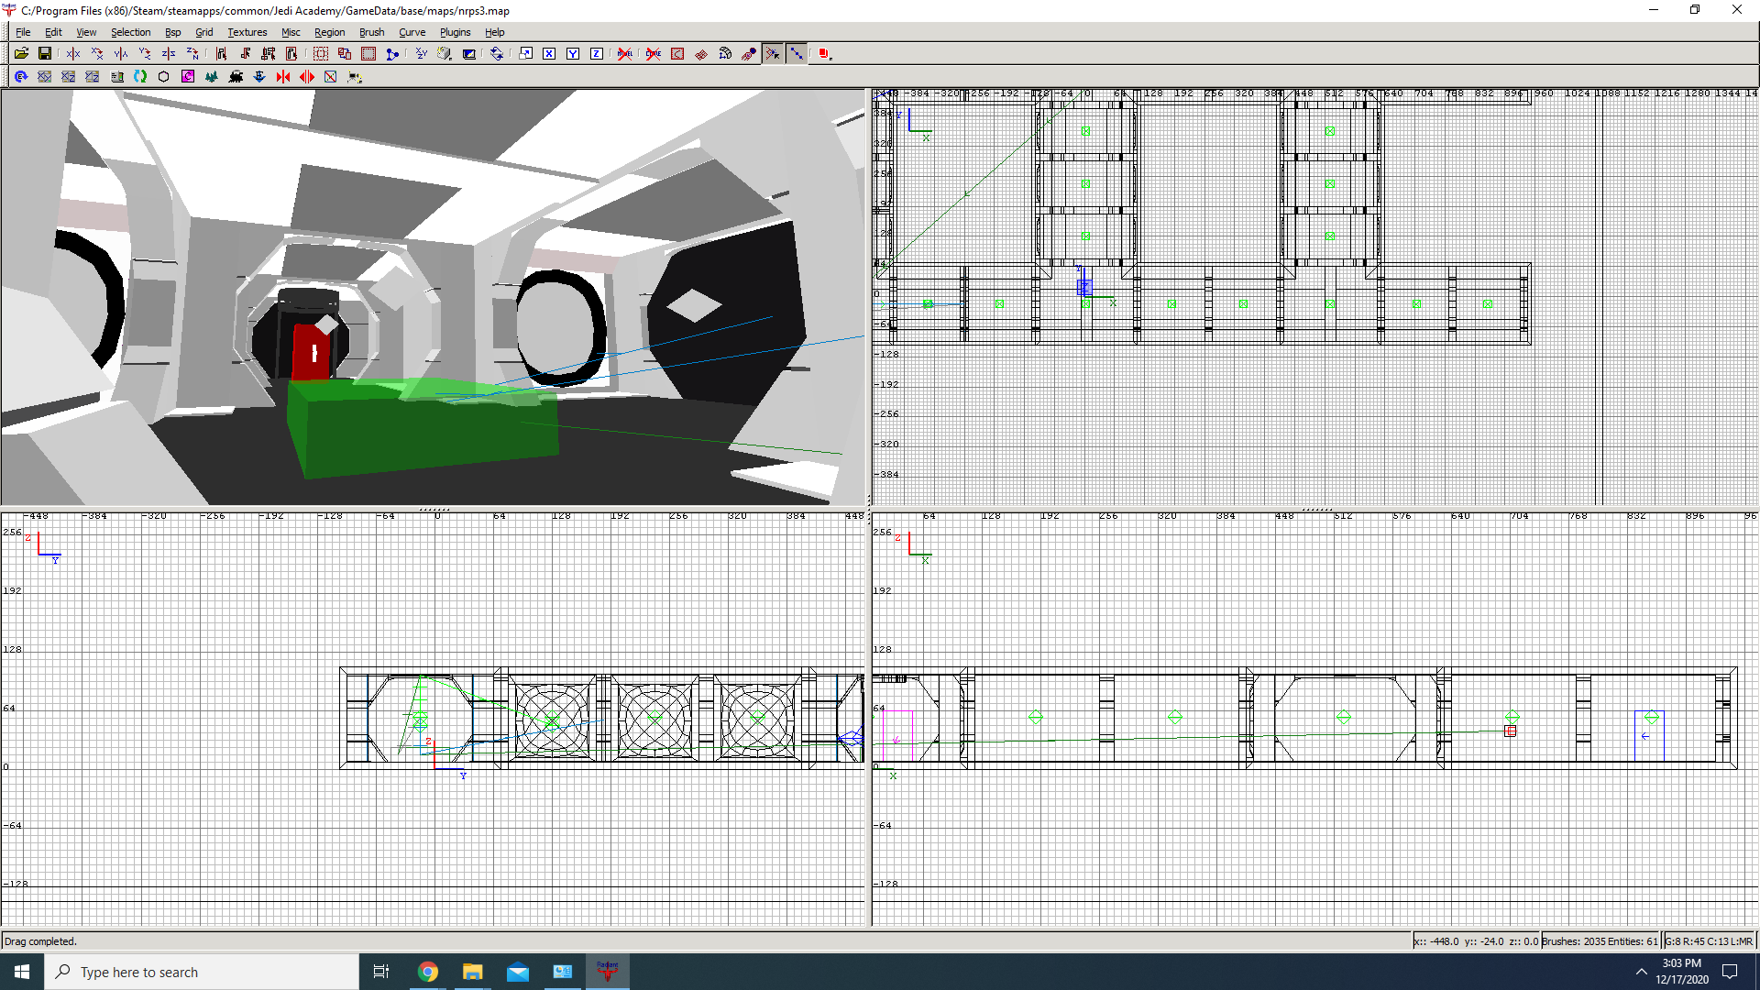Toggle the crossed-out CURVE selection filter
Screen dimensions: 1760x990
coord(654,54)
